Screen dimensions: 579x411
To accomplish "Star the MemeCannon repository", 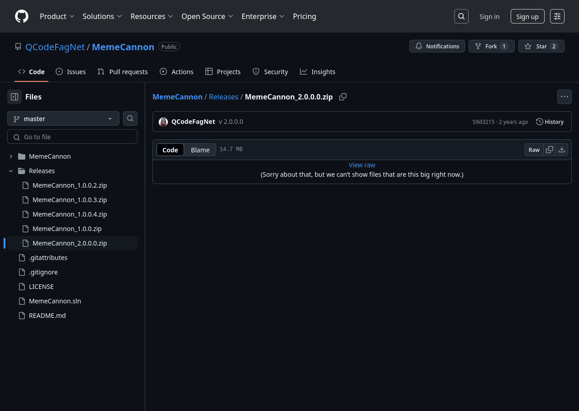I will pyautogui.click(x=541, y=46).
